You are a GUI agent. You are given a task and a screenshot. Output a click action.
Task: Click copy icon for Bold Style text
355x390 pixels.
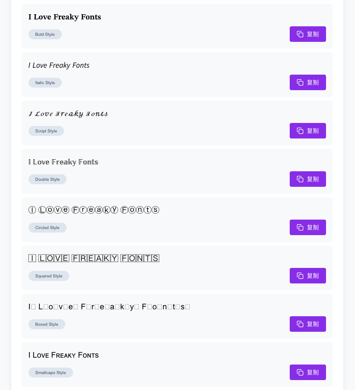(300, 34)
